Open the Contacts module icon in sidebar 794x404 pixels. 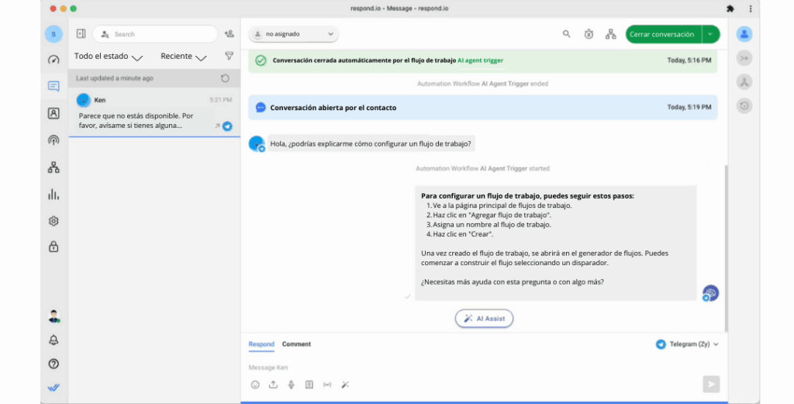click(x=54, y=113)
